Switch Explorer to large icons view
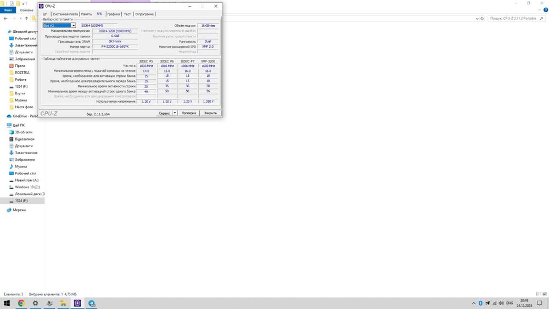 coord(545,294)
